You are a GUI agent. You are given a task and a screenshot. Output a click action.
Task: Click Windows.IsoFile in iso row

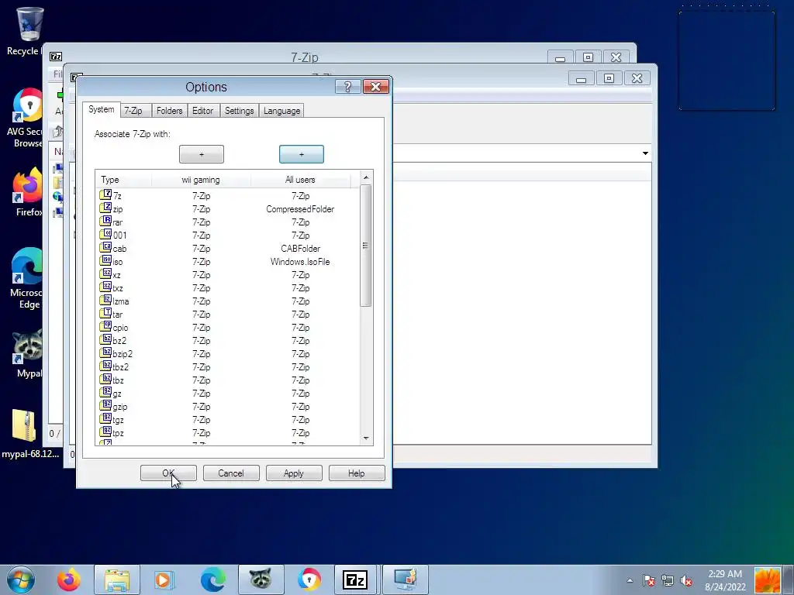pyautogui.click(x=300, y=262)
